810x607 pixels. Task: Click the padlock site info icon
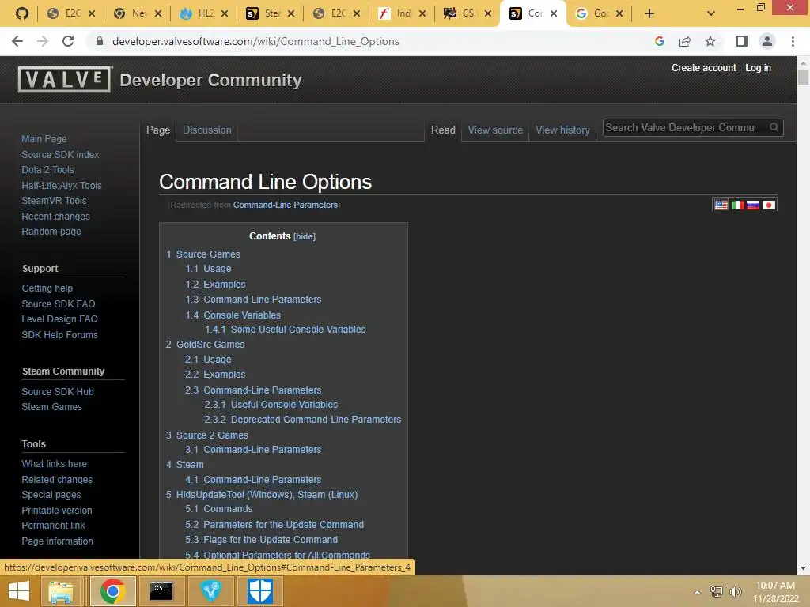pos(100,41)
